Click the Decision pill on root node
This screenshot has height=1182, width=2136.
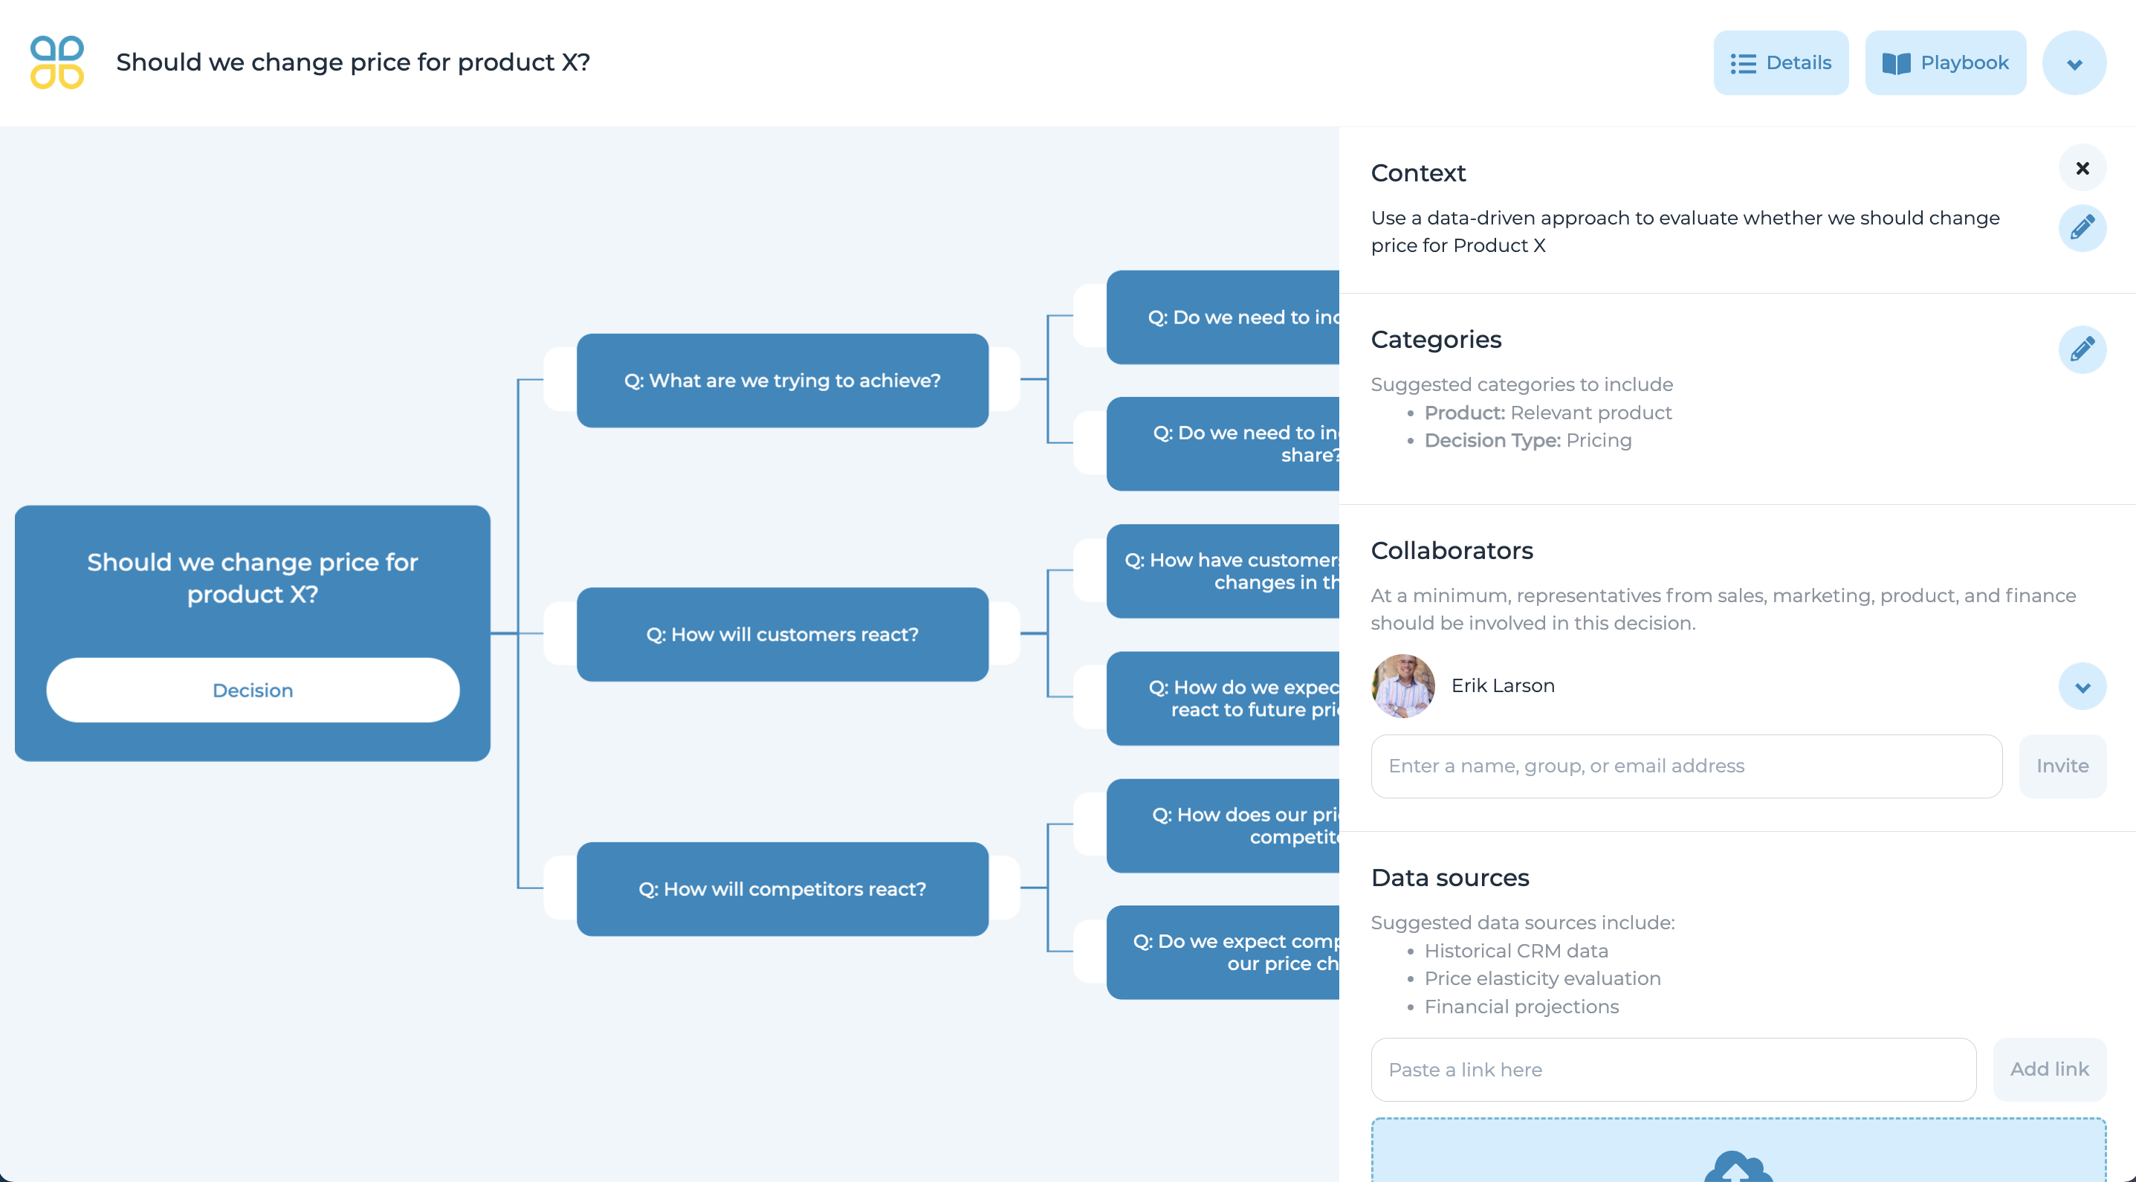click(x=253, y=690)
